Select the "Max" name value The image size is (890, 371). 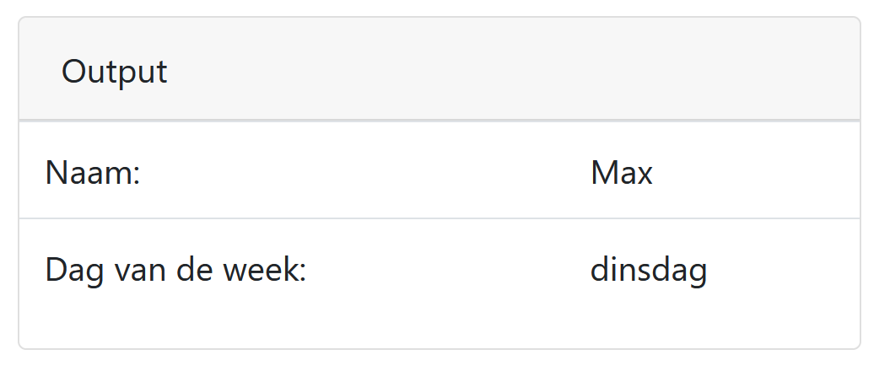coord(621,174)
